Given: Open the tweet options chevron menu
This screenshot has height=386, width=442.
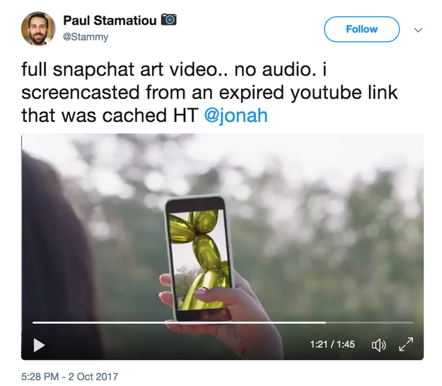Looking at the screenshot, I should click(418, 30).
